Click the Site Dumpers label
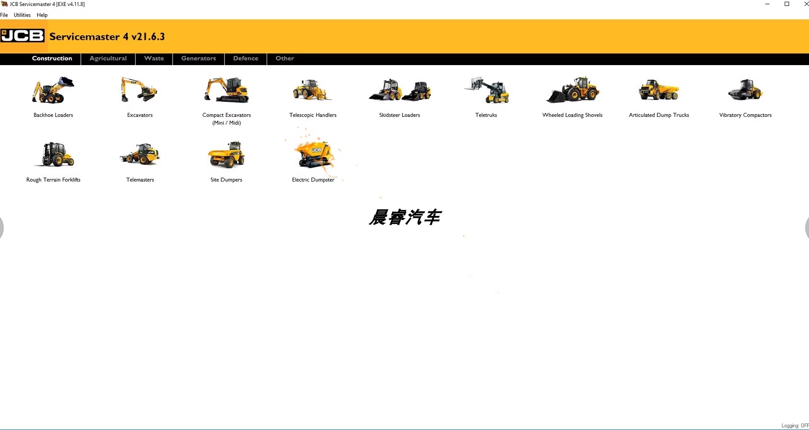This screenshot has width=809, height=430. coord(226,180)
